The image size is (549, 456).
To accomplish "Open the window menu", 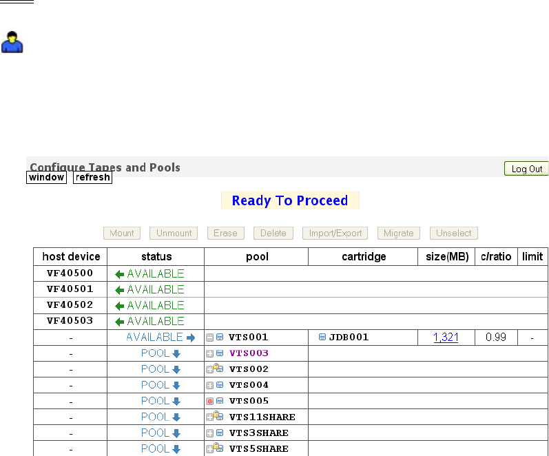I will [47, 177].
